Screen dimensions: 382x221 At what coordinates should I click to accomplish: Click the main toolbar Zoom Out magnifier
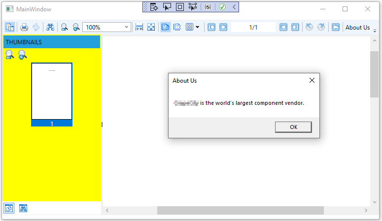64,27
